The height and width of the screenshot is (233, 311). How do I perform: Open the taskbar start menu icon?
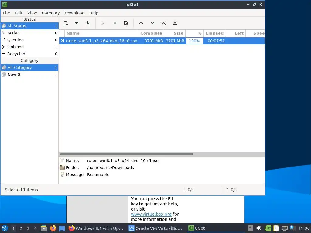point(5,228)
